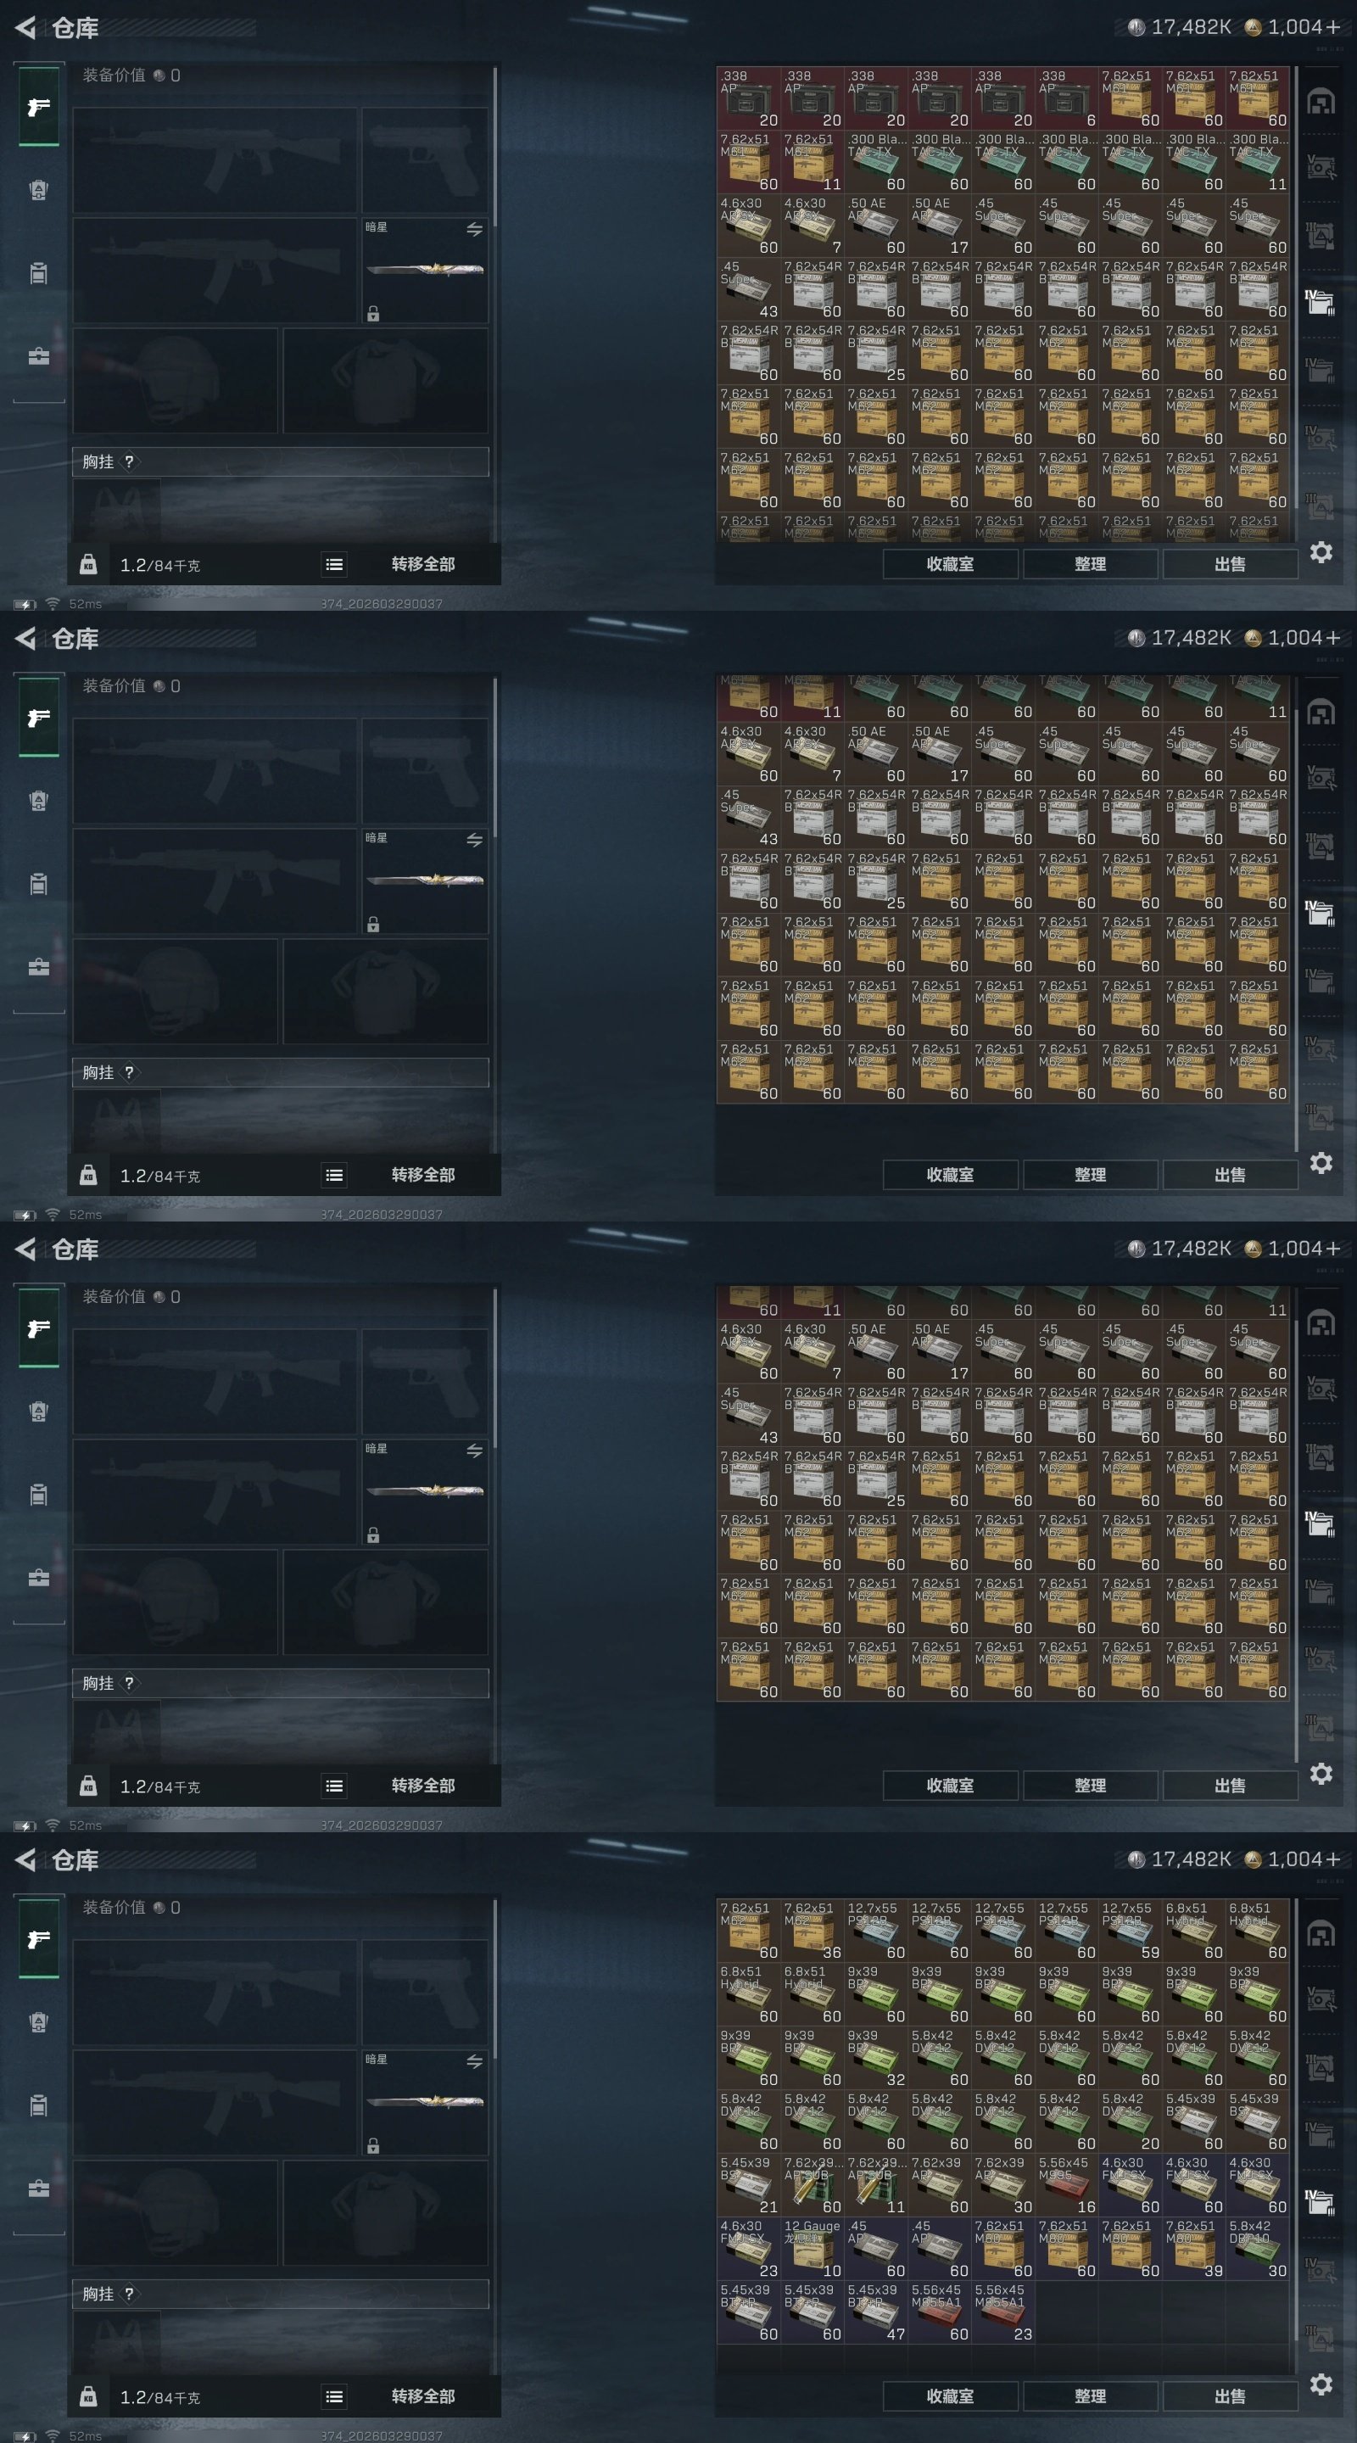Select the 12.7x55 PS12B stack of 59
The height and width of the screenshot is (2443, 1357).
coord(1131,1930)
